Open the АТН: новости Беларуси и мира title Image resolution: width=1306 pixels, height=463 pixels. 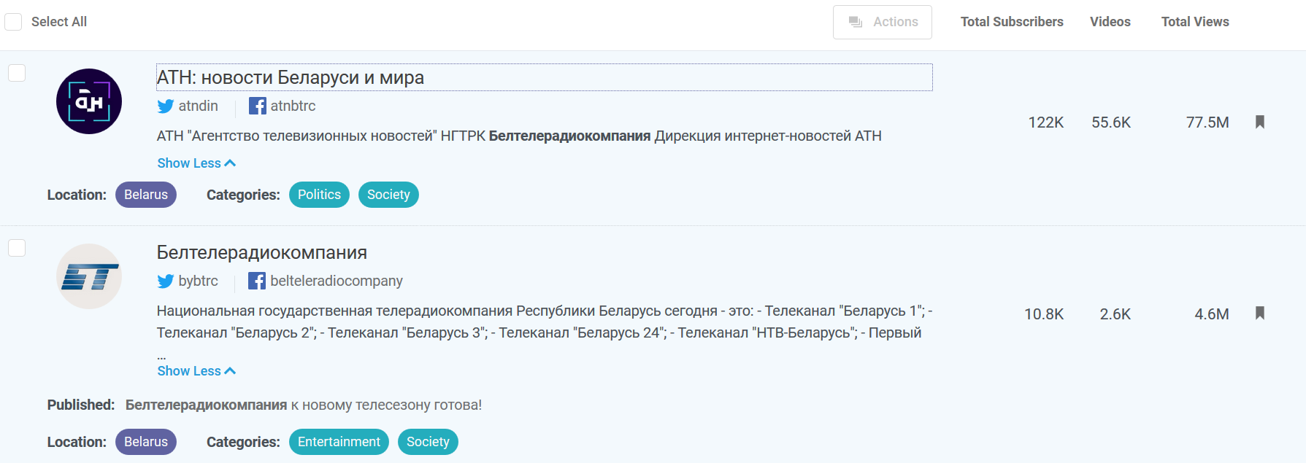(291, 77)
